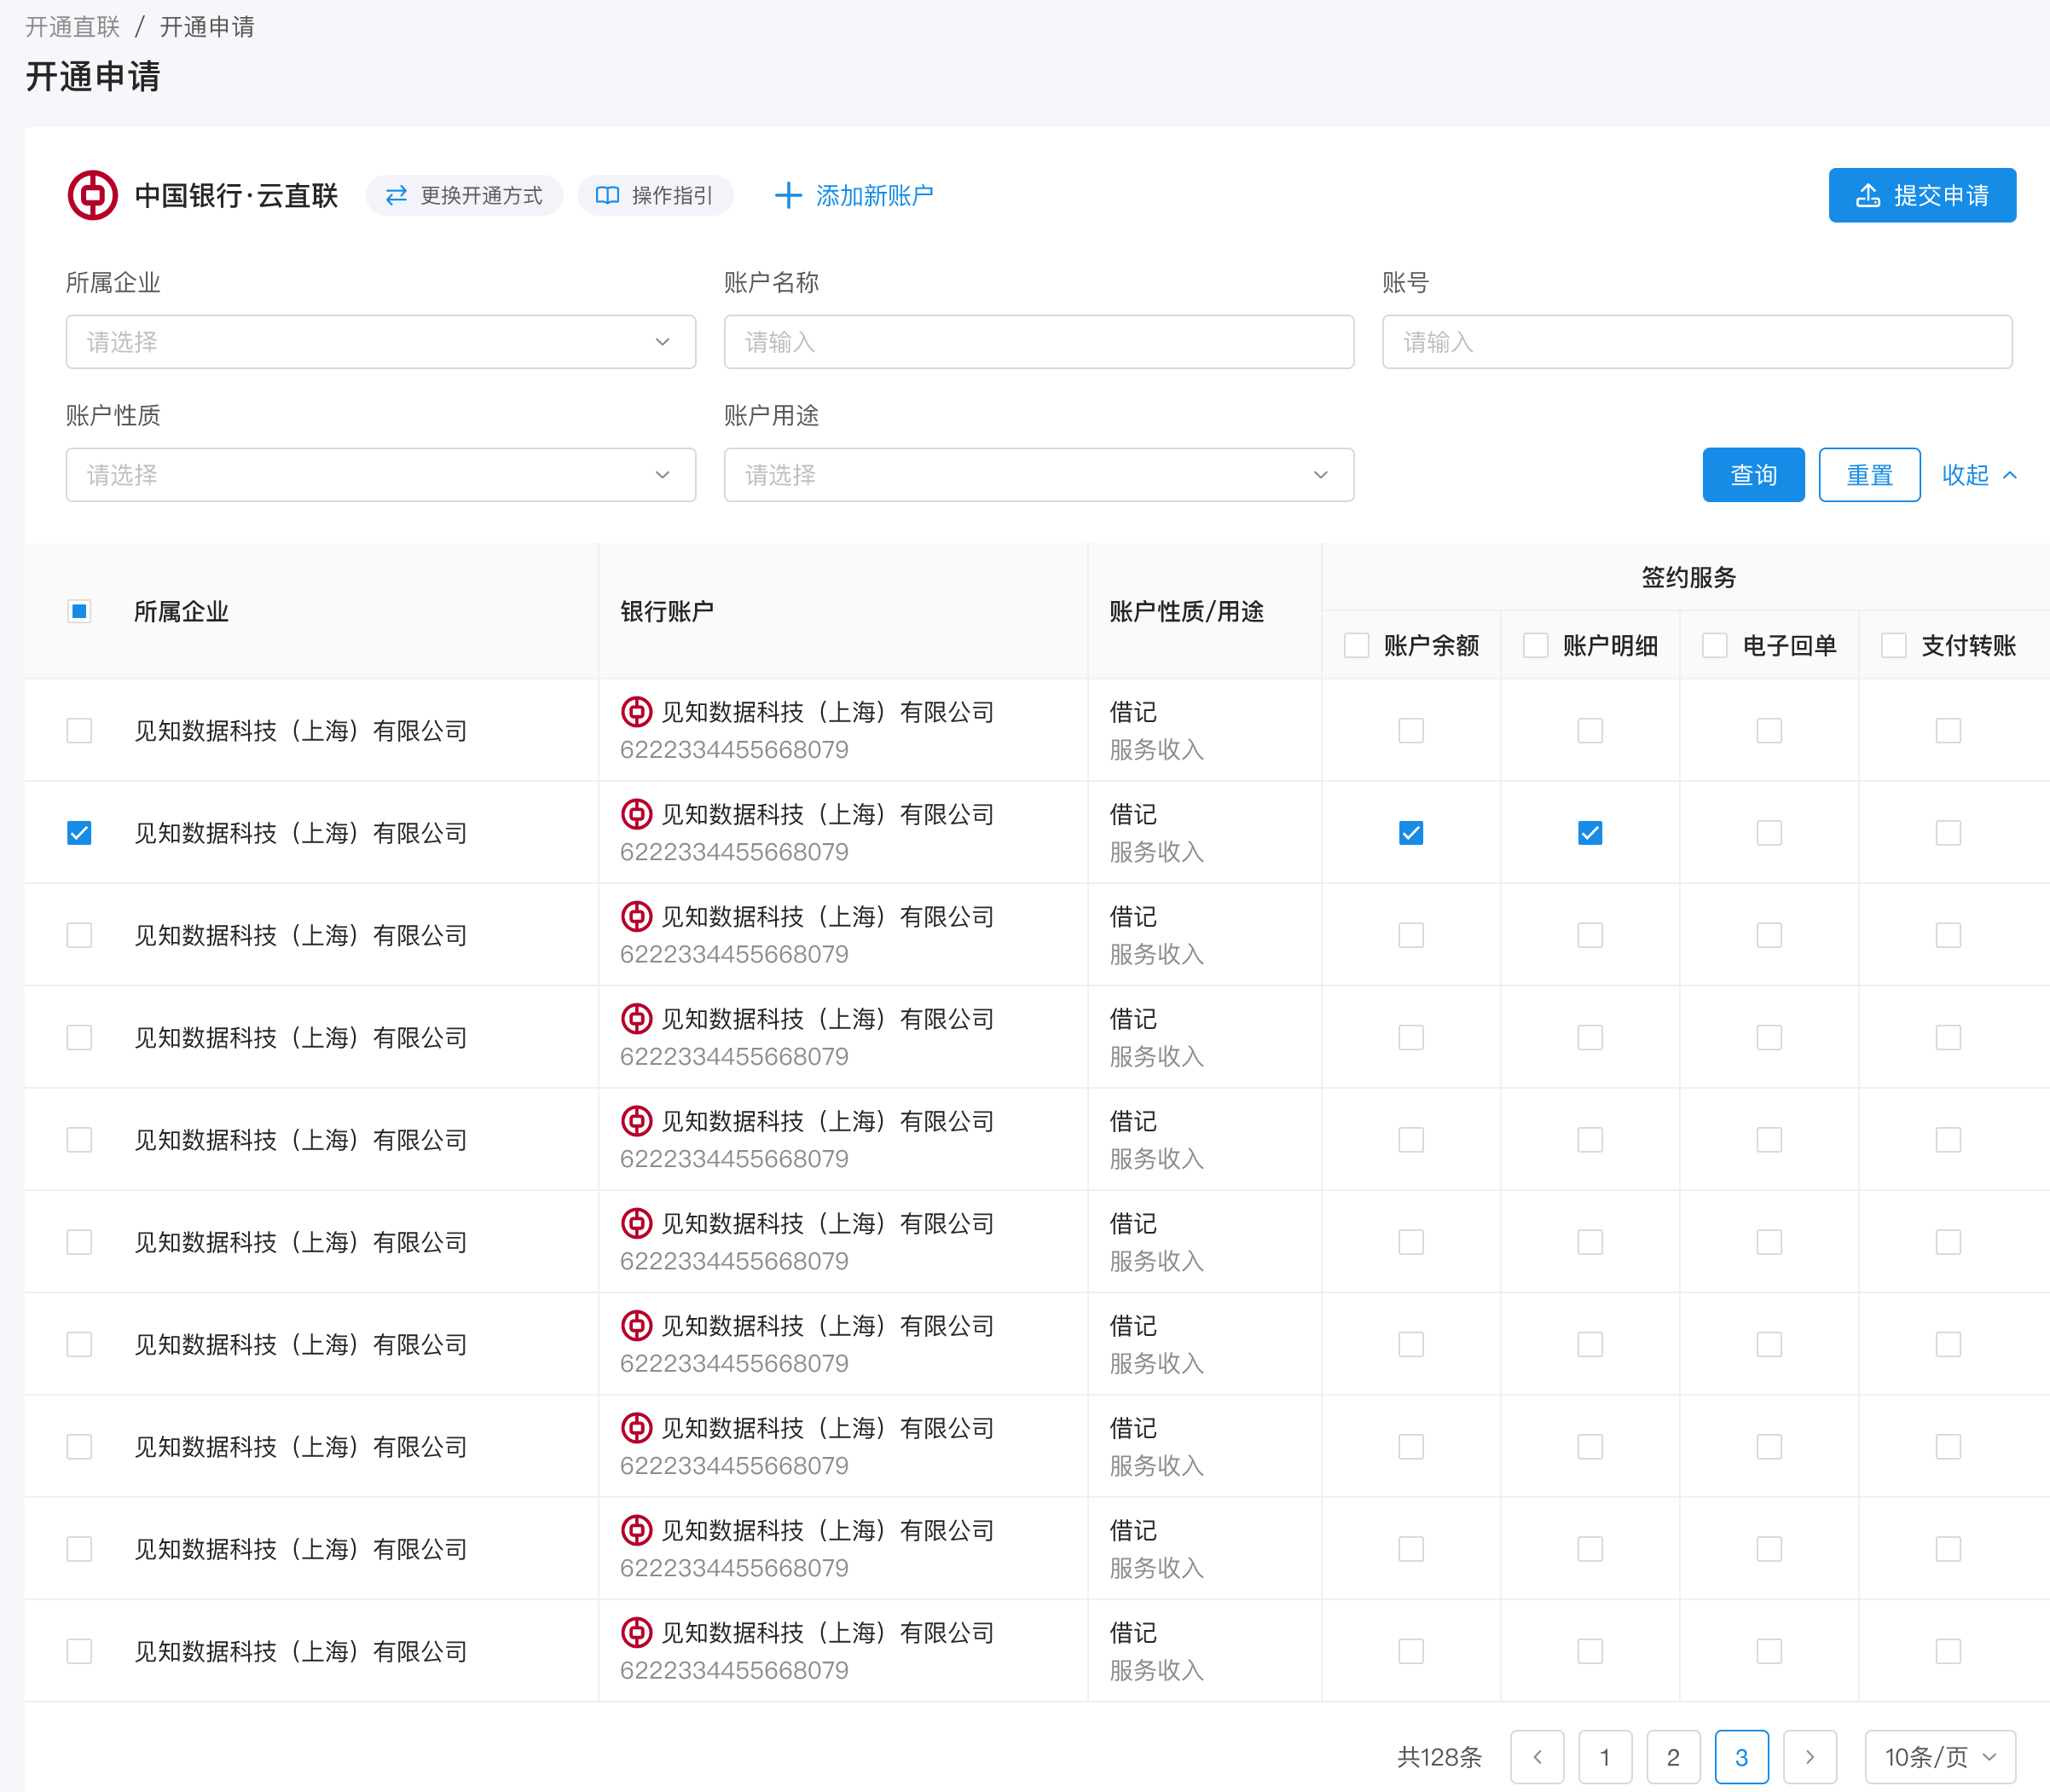The width and height of the screenshot is (2050, 1792).
Task: Click the 重置 reset button
Action: (1869, 475)
